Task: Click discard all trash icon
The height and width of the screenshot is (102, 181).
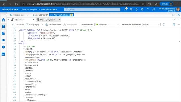Action: 178,15
